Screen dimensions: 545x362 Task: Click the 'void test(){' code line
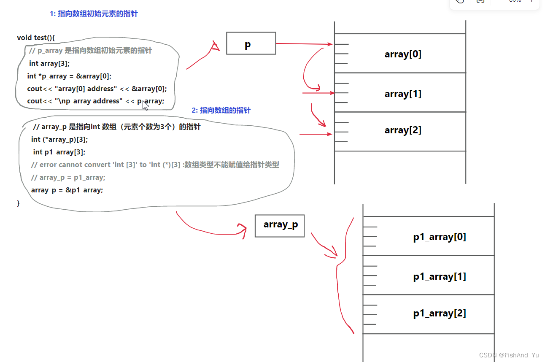(x=36, y=38)
